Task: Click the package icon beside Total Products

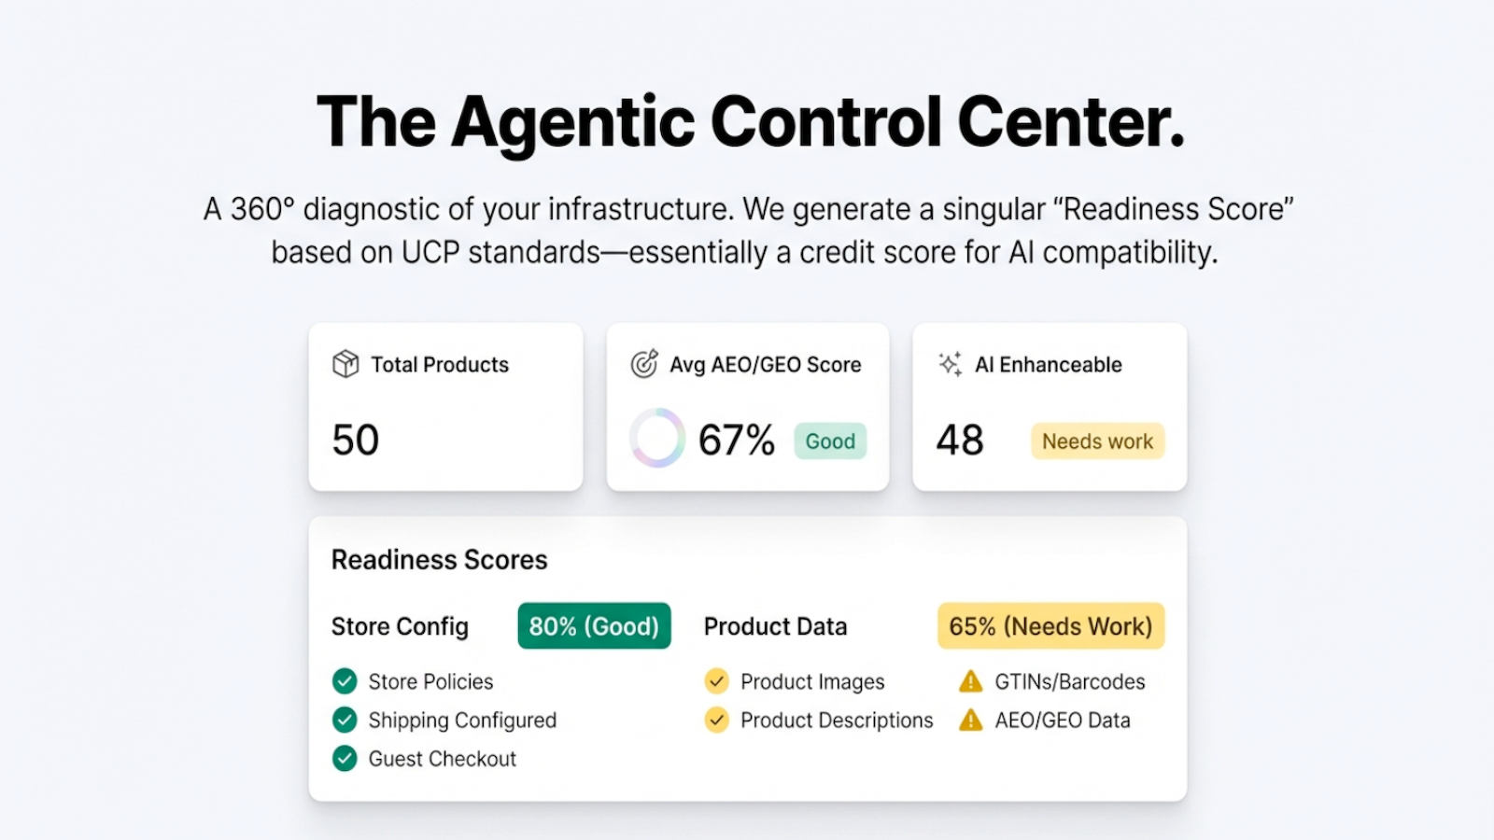Action: [x=345, y=364]
